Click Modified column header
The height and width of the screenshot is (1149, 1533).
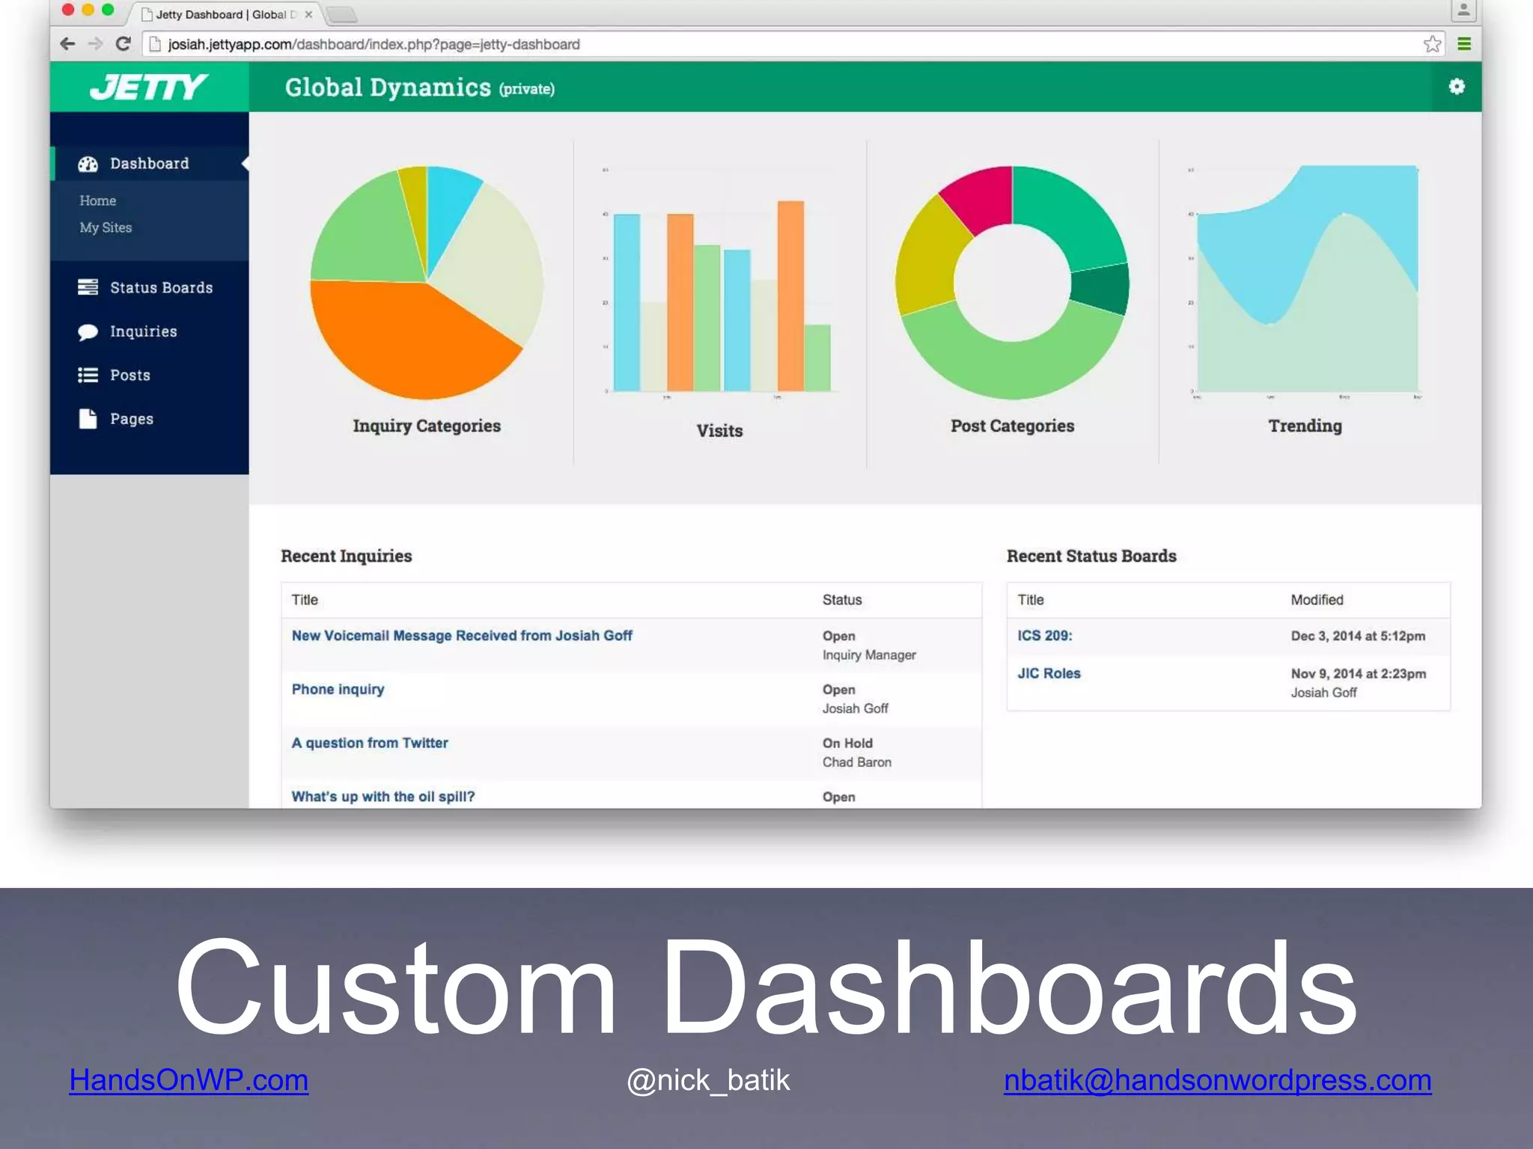pos(1317,600)
